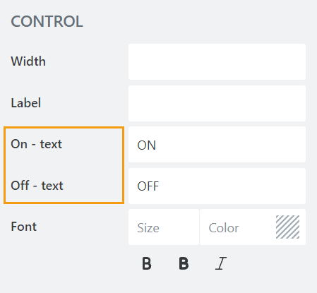
Task: Click into the empty Width input field
Action: pyautogui.click(x=217, y=61)
